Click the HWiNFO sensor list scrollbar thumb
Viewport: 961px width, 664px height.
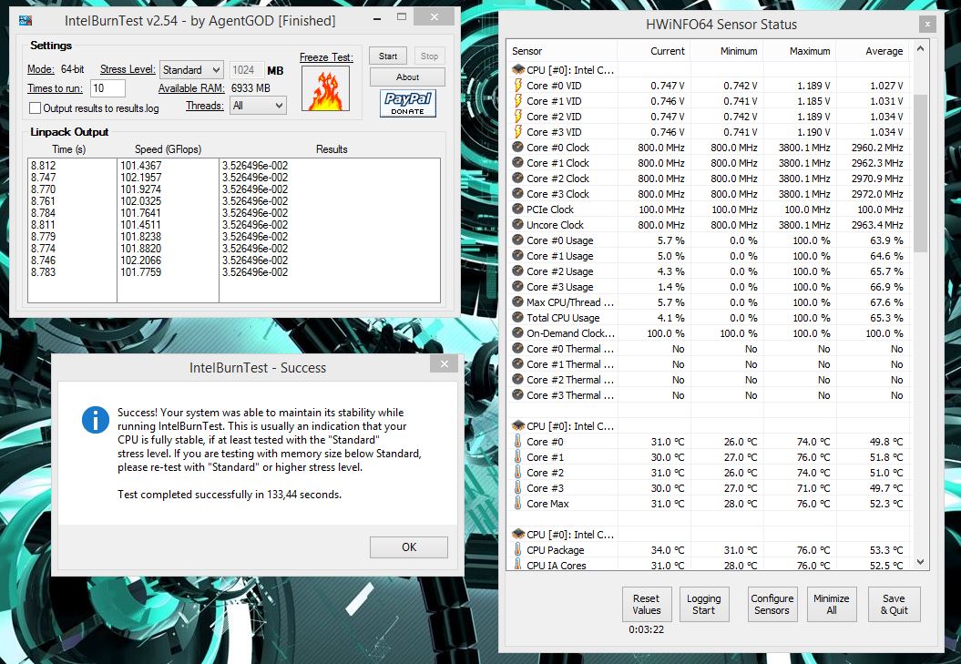920,173
